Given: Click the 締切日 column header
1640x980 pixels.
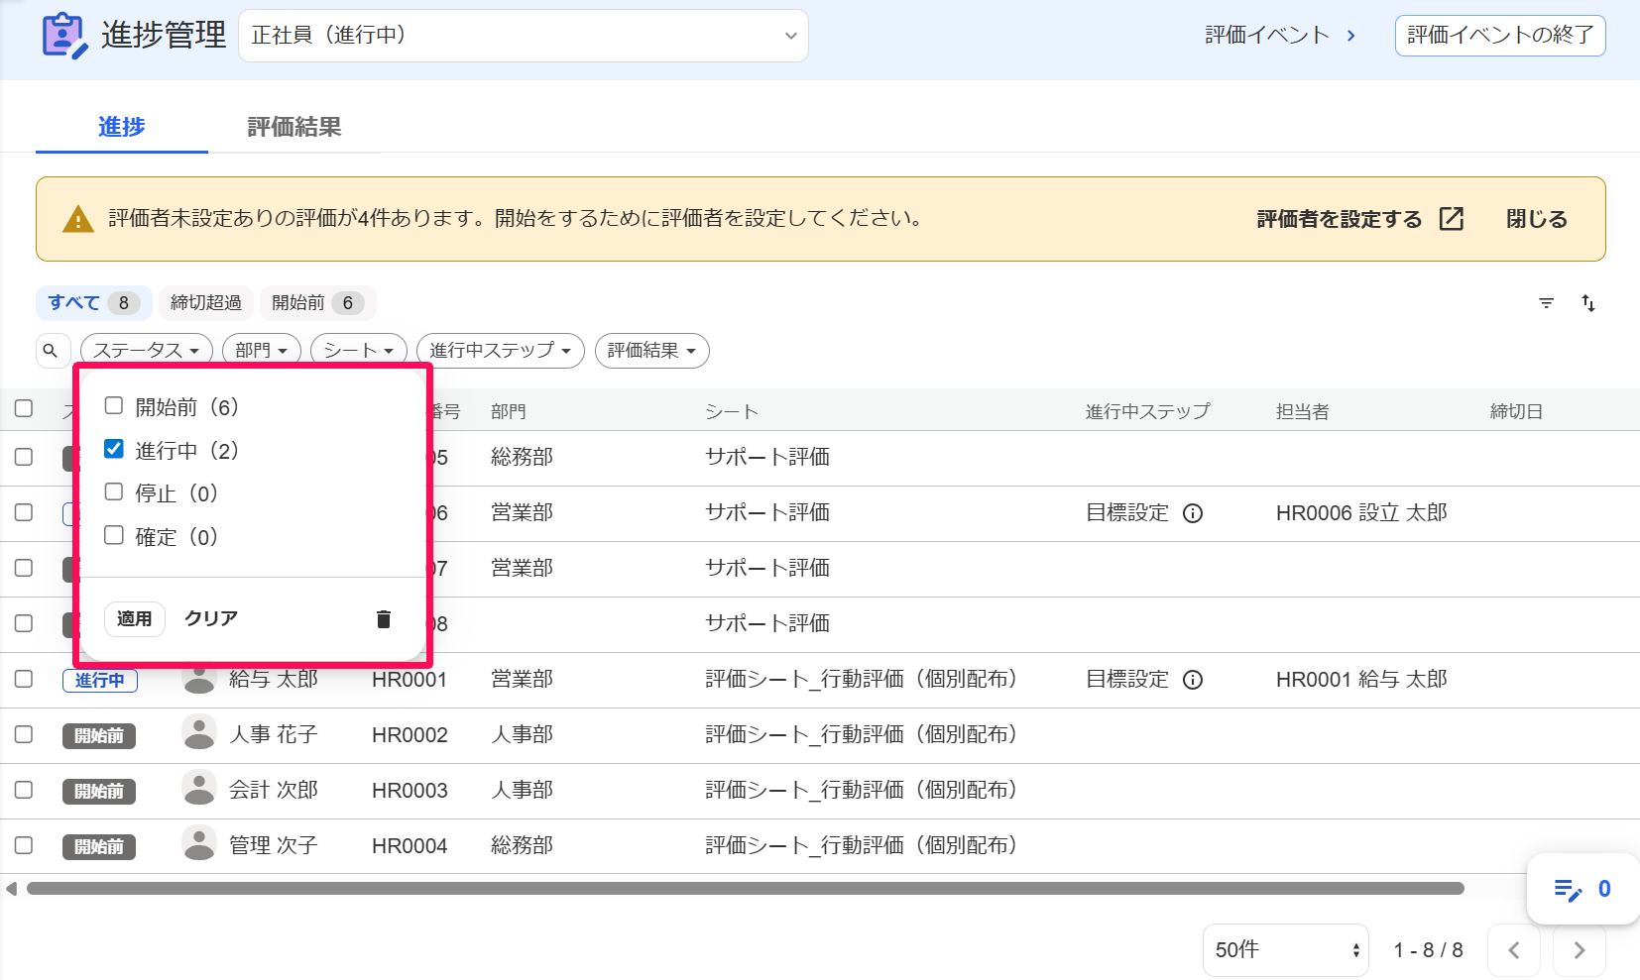Looking at the screenshot, I should [x=1516, y=412].
